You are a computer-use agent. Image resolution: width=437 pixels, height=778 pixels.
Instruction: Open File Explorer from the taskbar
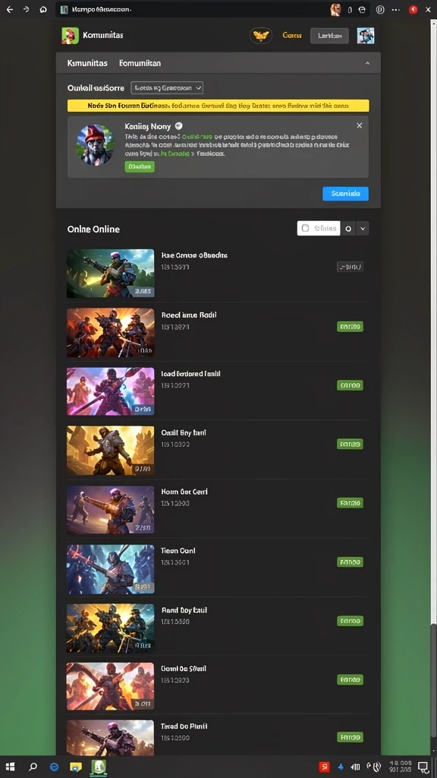coord(76,767)
